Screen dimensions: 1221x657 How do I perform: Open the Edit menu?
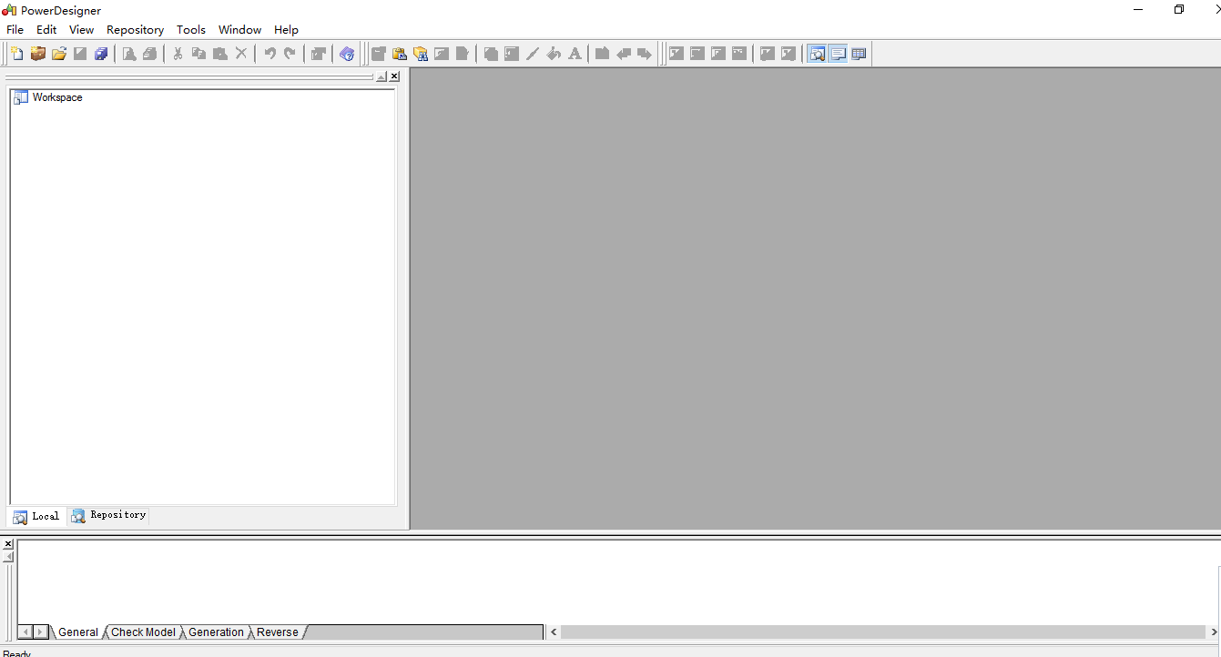[46, 30]
